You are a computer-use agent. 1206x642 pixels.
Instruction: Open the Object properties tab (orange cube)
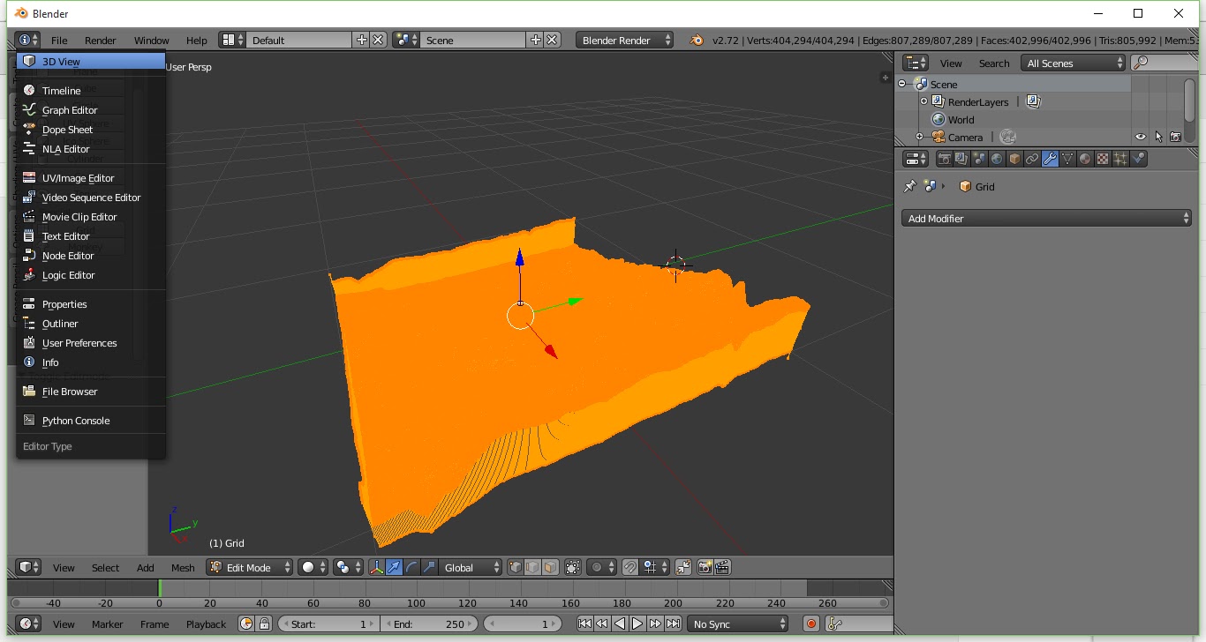point(1014,159)
